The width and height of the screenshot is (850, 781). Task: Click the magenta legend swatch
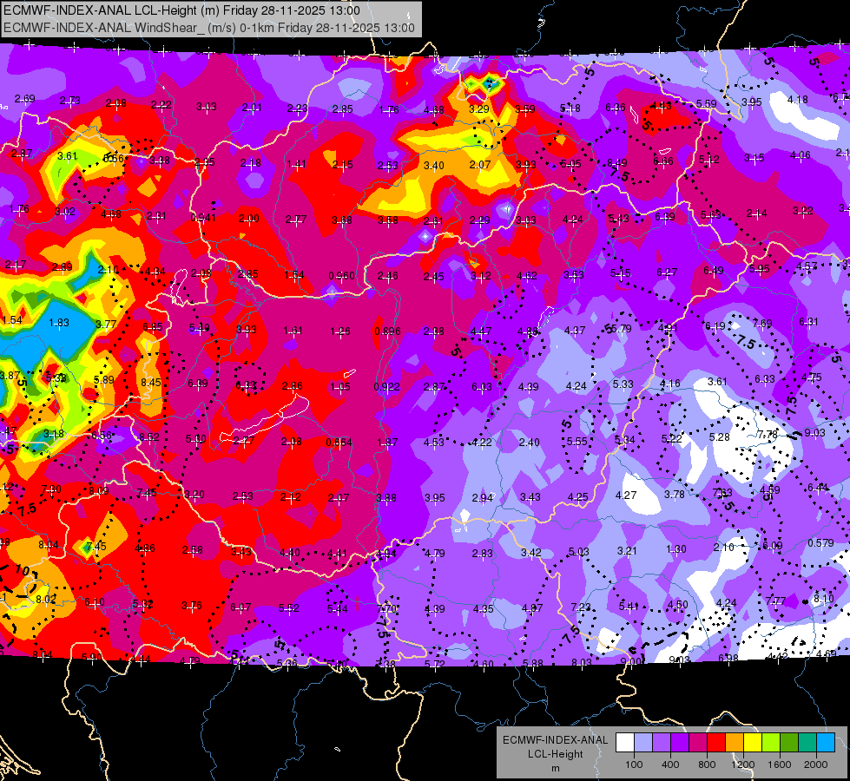click(x=698, y=742)
